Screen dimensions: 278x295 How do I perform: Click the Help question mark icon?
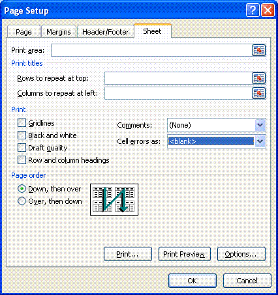[x=253, y=10]
